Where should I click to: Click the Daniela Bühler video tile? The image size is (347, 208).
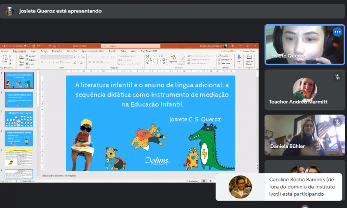tap(305, 135)
